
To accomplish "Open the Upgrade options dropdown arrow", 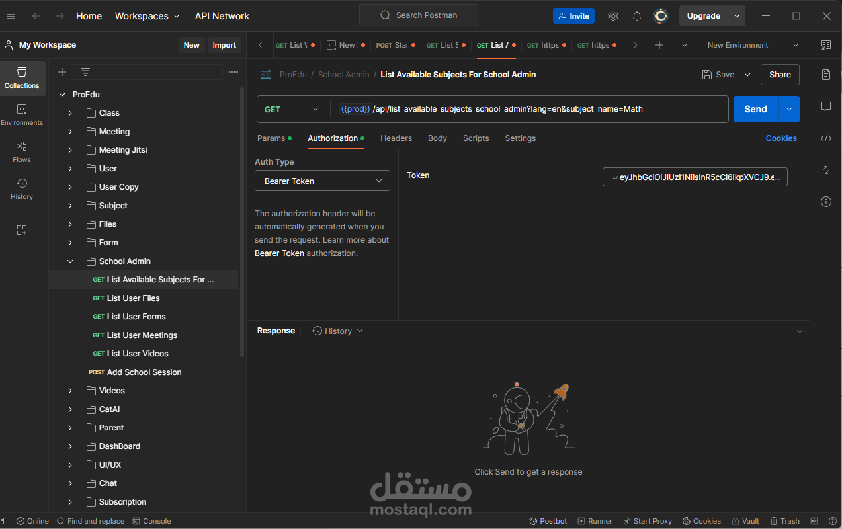I will [737, 16].
